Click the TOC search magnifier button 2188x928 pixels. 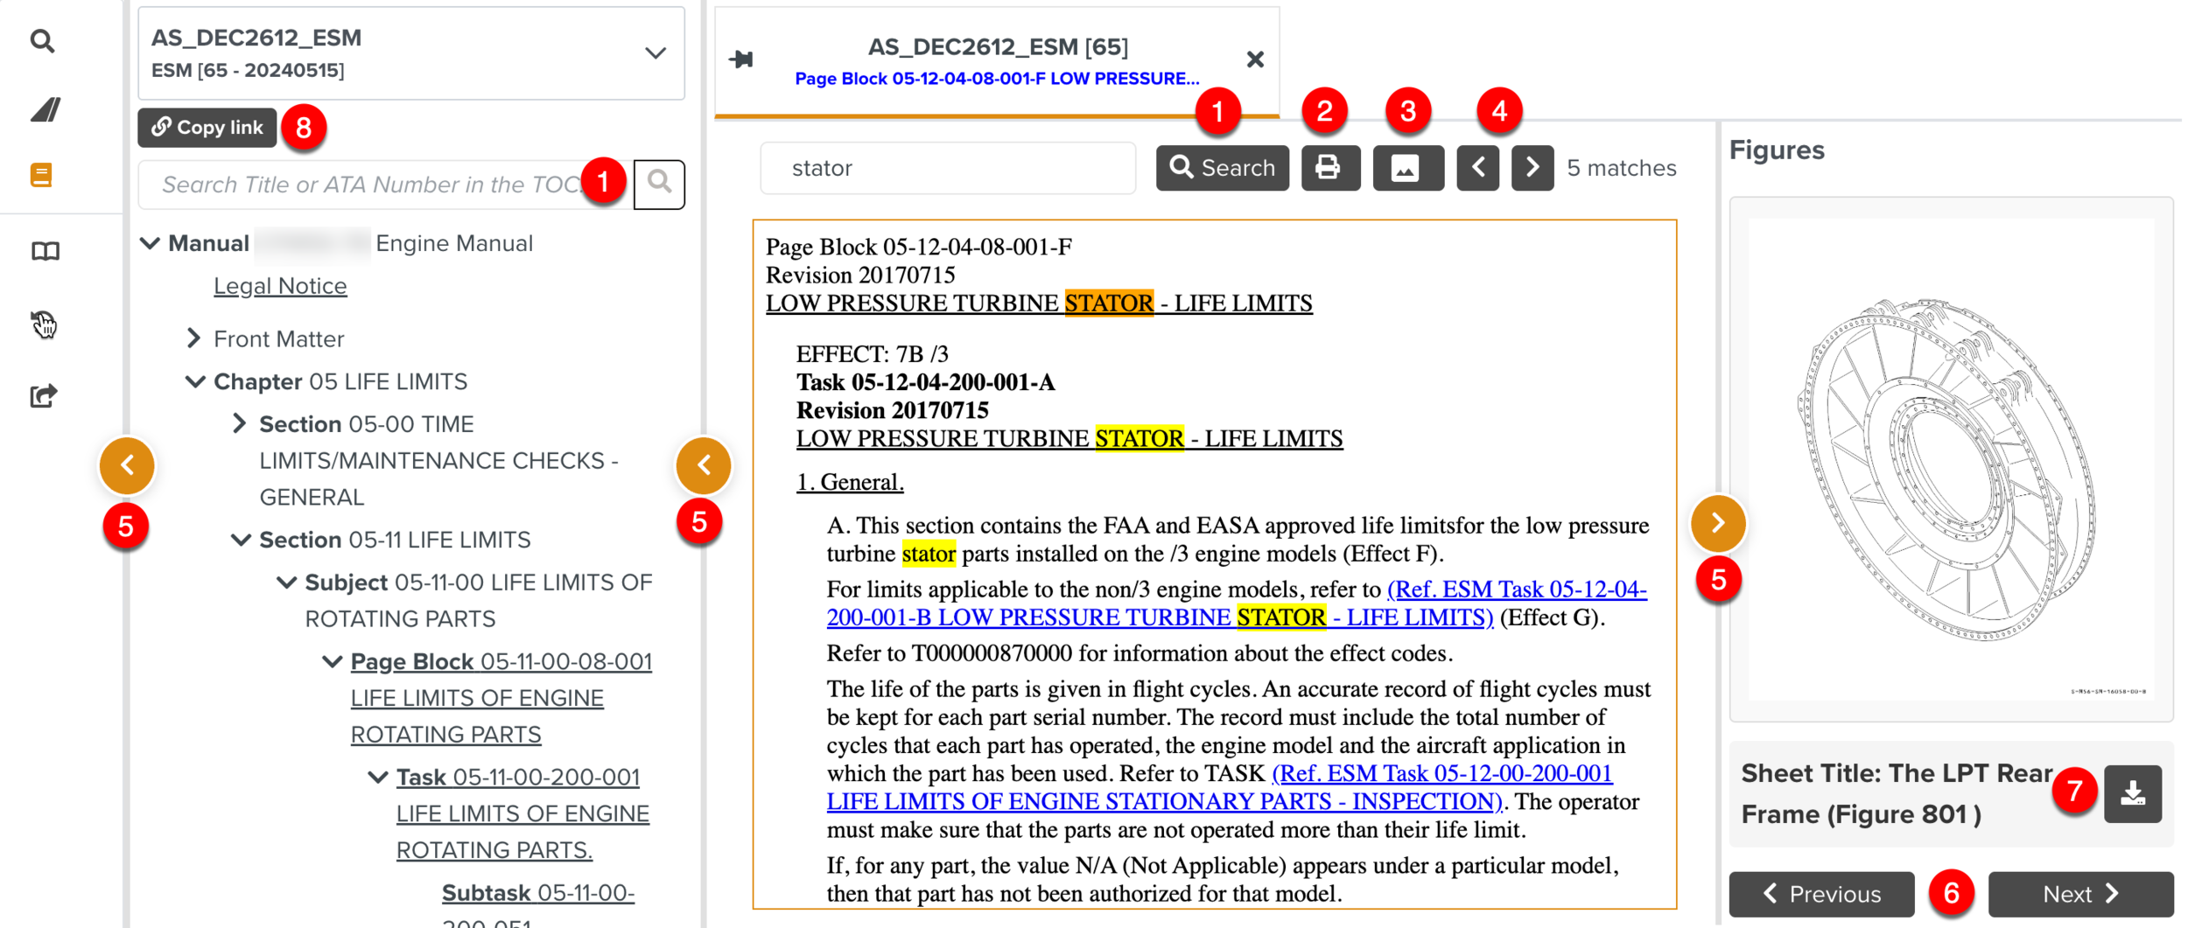(659, 184)
